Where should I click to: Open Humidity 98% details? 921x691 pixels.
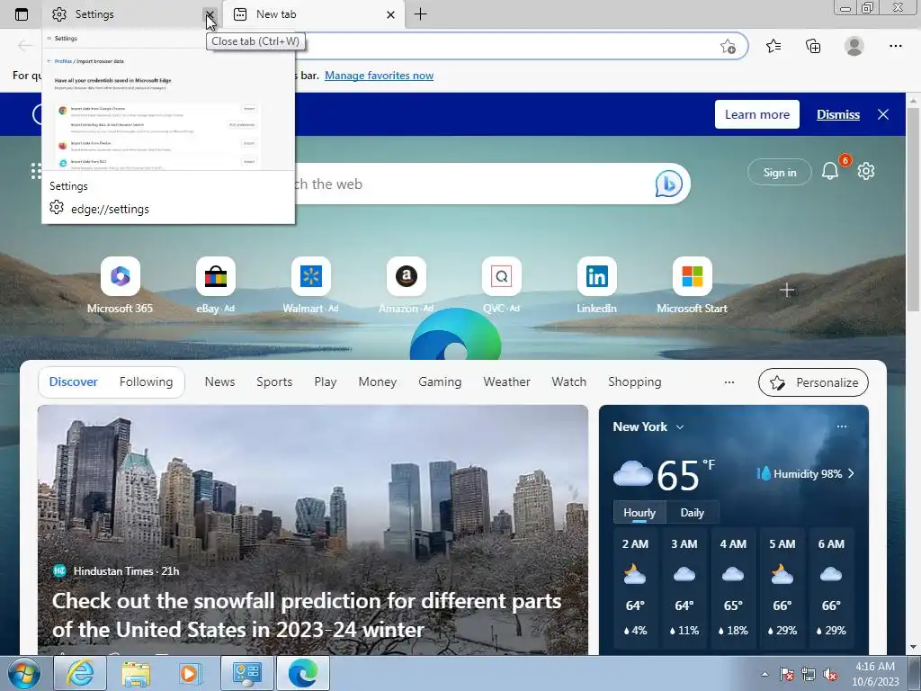(806, 473)
